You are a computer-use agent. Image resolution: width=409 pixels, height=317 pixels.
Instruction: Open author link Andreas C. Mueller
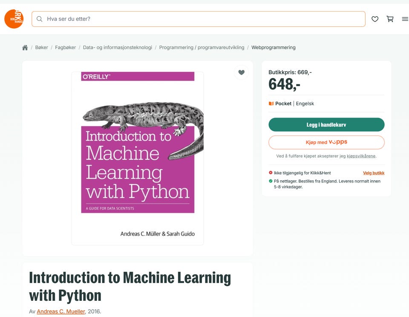61,311
